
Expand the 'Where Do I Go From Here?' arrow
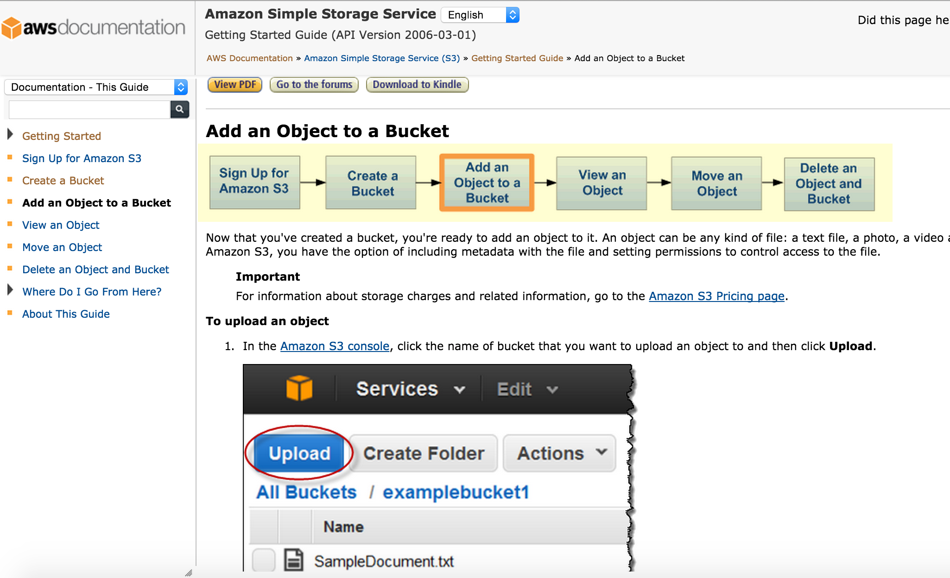(x=10, y=290)
